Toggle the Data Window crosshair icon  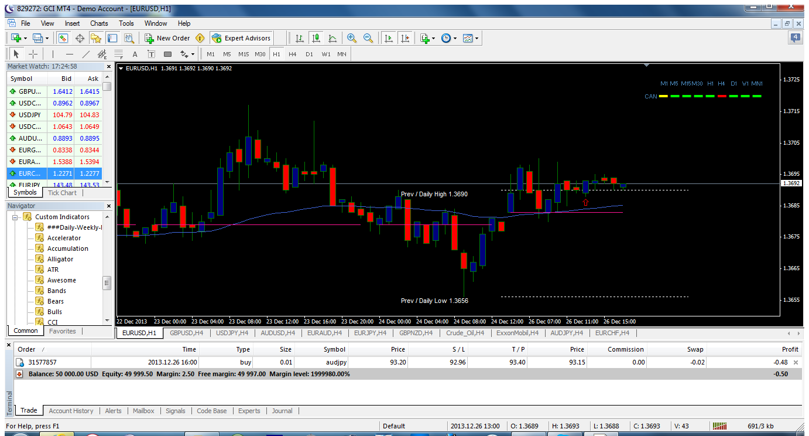[80, 38]
